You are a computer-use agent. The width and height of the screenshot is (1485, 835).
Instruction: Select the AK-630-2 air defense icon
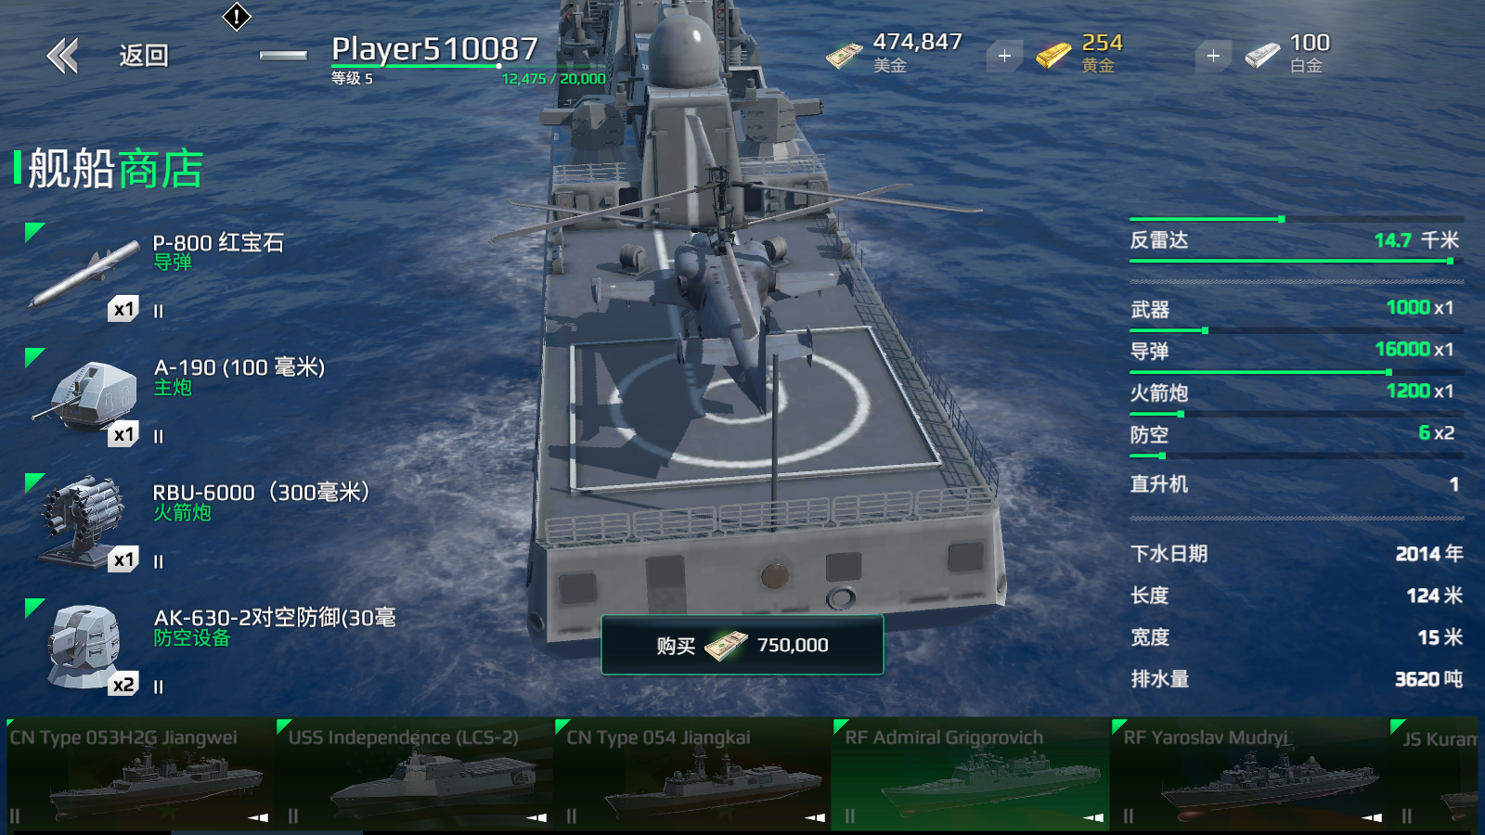pyautogui.click(x=84, y=647)
